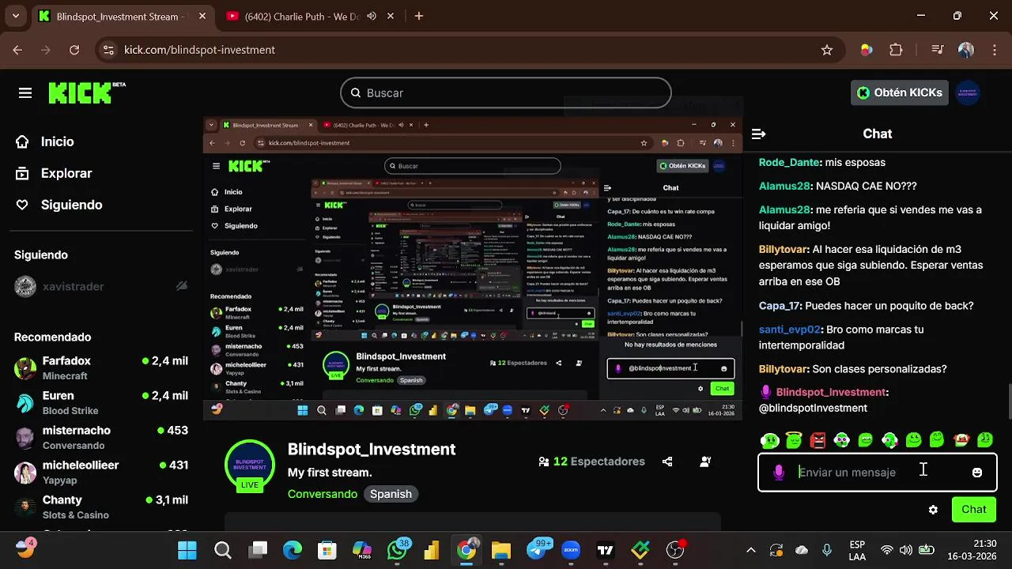Click the first Billytovar username in chat

pos(784,249)
